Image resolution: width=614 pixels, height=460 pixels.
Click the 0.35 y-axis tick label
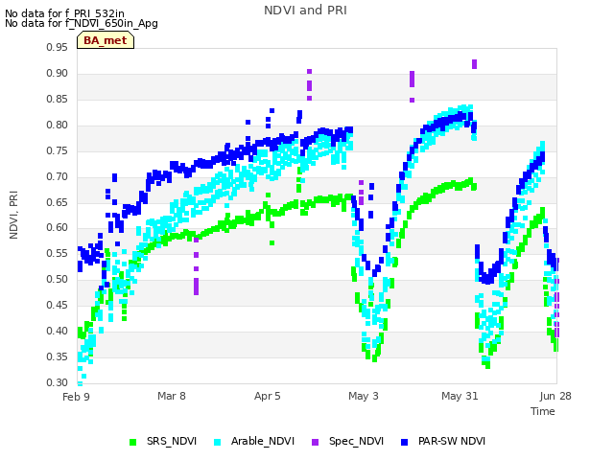(x=58, y=356)
